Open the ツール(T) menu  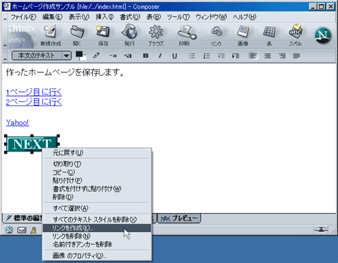[x=178, y=17]
